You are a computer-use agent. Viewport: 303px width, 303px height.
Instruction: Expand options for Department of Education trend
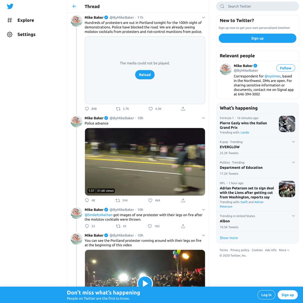tap(293, 162)
